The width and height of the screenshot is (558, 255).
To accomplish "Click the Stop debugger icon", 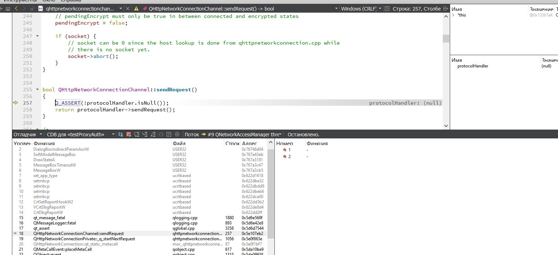I will pyautogui.click(x=129, y=135).
